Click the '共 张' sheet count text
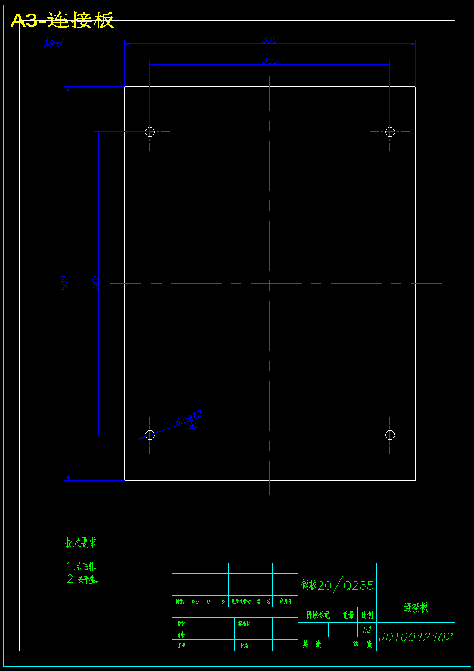Viewport: 474px width, 671px height. 312,644
